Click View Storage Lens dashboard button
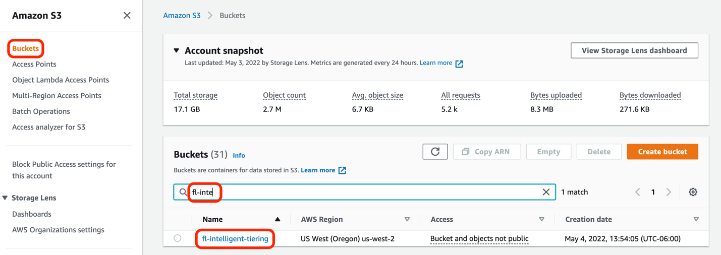Screen dimensions: 721x255 click(x=634, y=50)
